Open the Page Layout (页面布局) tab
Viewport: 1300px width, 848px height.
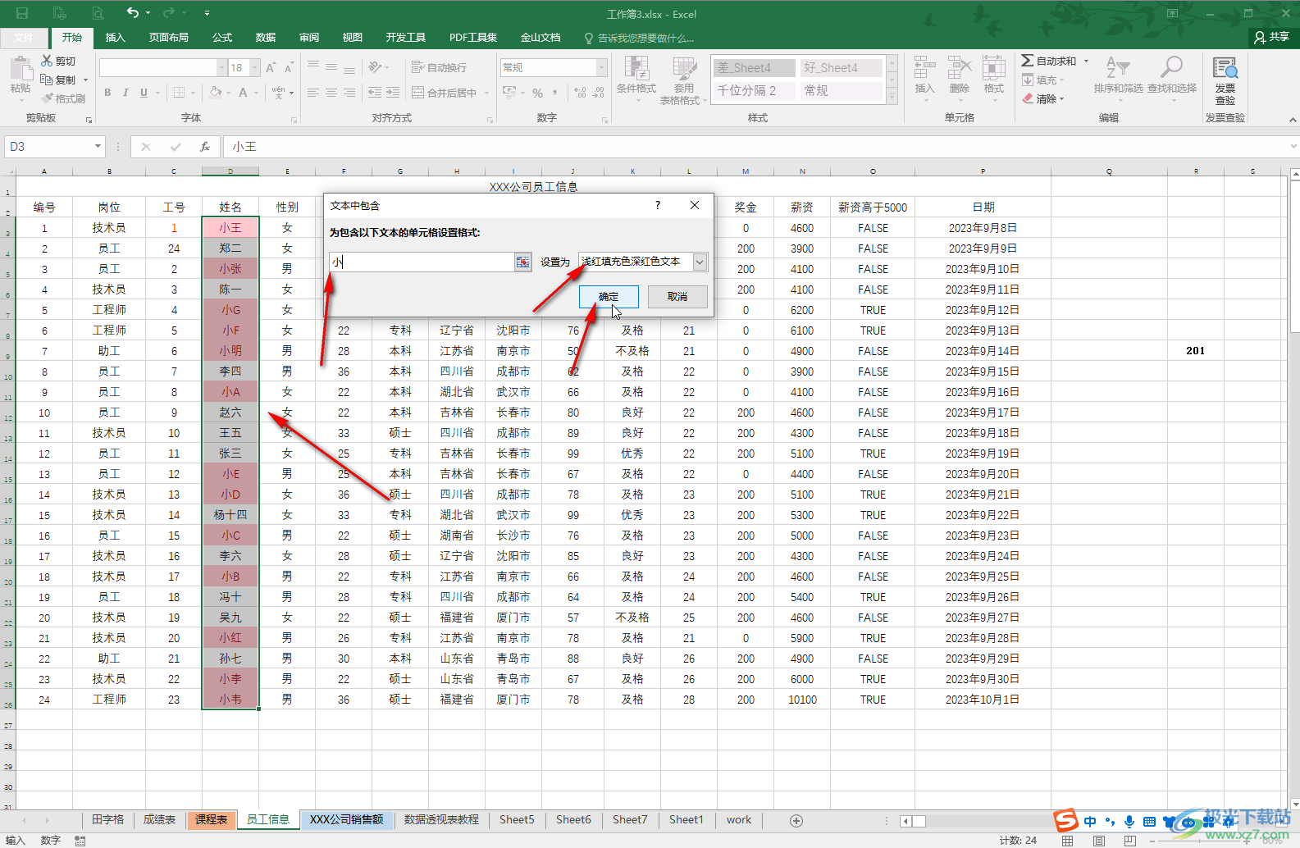tap(169, 37)
